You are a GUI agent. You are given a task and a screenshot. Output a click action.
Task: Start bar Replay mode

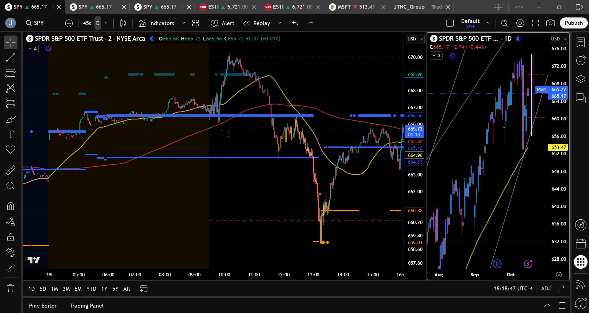tap(257, 23)
